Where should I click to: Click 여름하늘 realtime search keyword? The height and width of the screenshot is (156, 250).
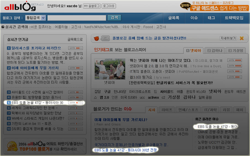tap(61, 27)
